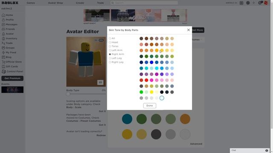Click the search input field
This screenshot has width=273, height=153.
(144, 3)
